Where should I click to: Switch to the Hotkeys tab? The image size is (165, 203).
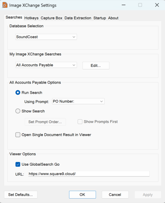click(x=31, y=18)
